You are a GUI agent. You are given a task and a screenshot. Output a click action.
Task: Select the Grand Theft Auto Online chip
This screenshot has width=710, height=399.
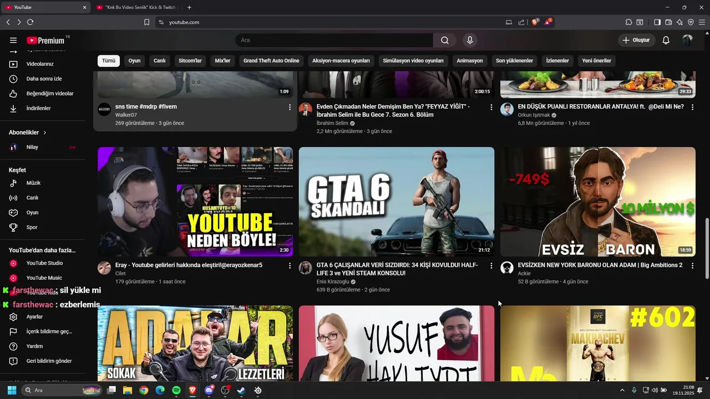pos(271,60)
